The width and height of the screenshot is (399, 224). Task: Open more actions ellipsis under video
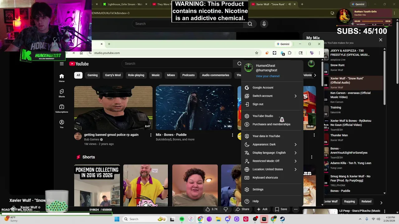click(x=296, y=209)
